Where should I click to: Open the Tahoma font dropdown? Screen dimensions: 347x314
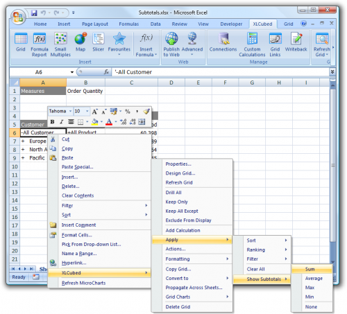[70, 112]
